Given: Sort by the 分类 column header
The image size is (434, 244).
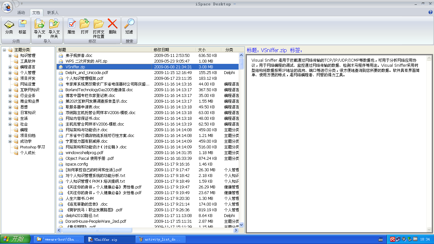Looking at the screenshot, I should (230, 50).
